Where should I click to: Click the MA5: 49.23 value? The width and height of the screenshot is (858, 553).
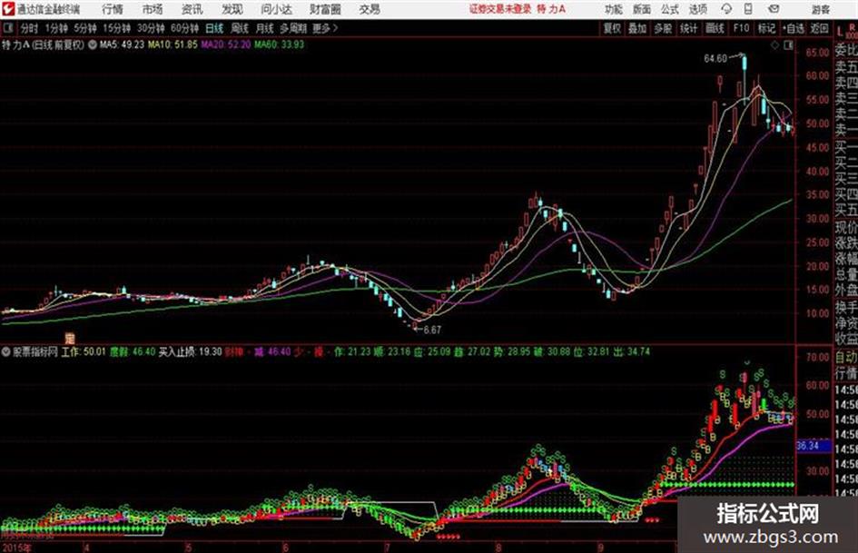pos(122,44)
